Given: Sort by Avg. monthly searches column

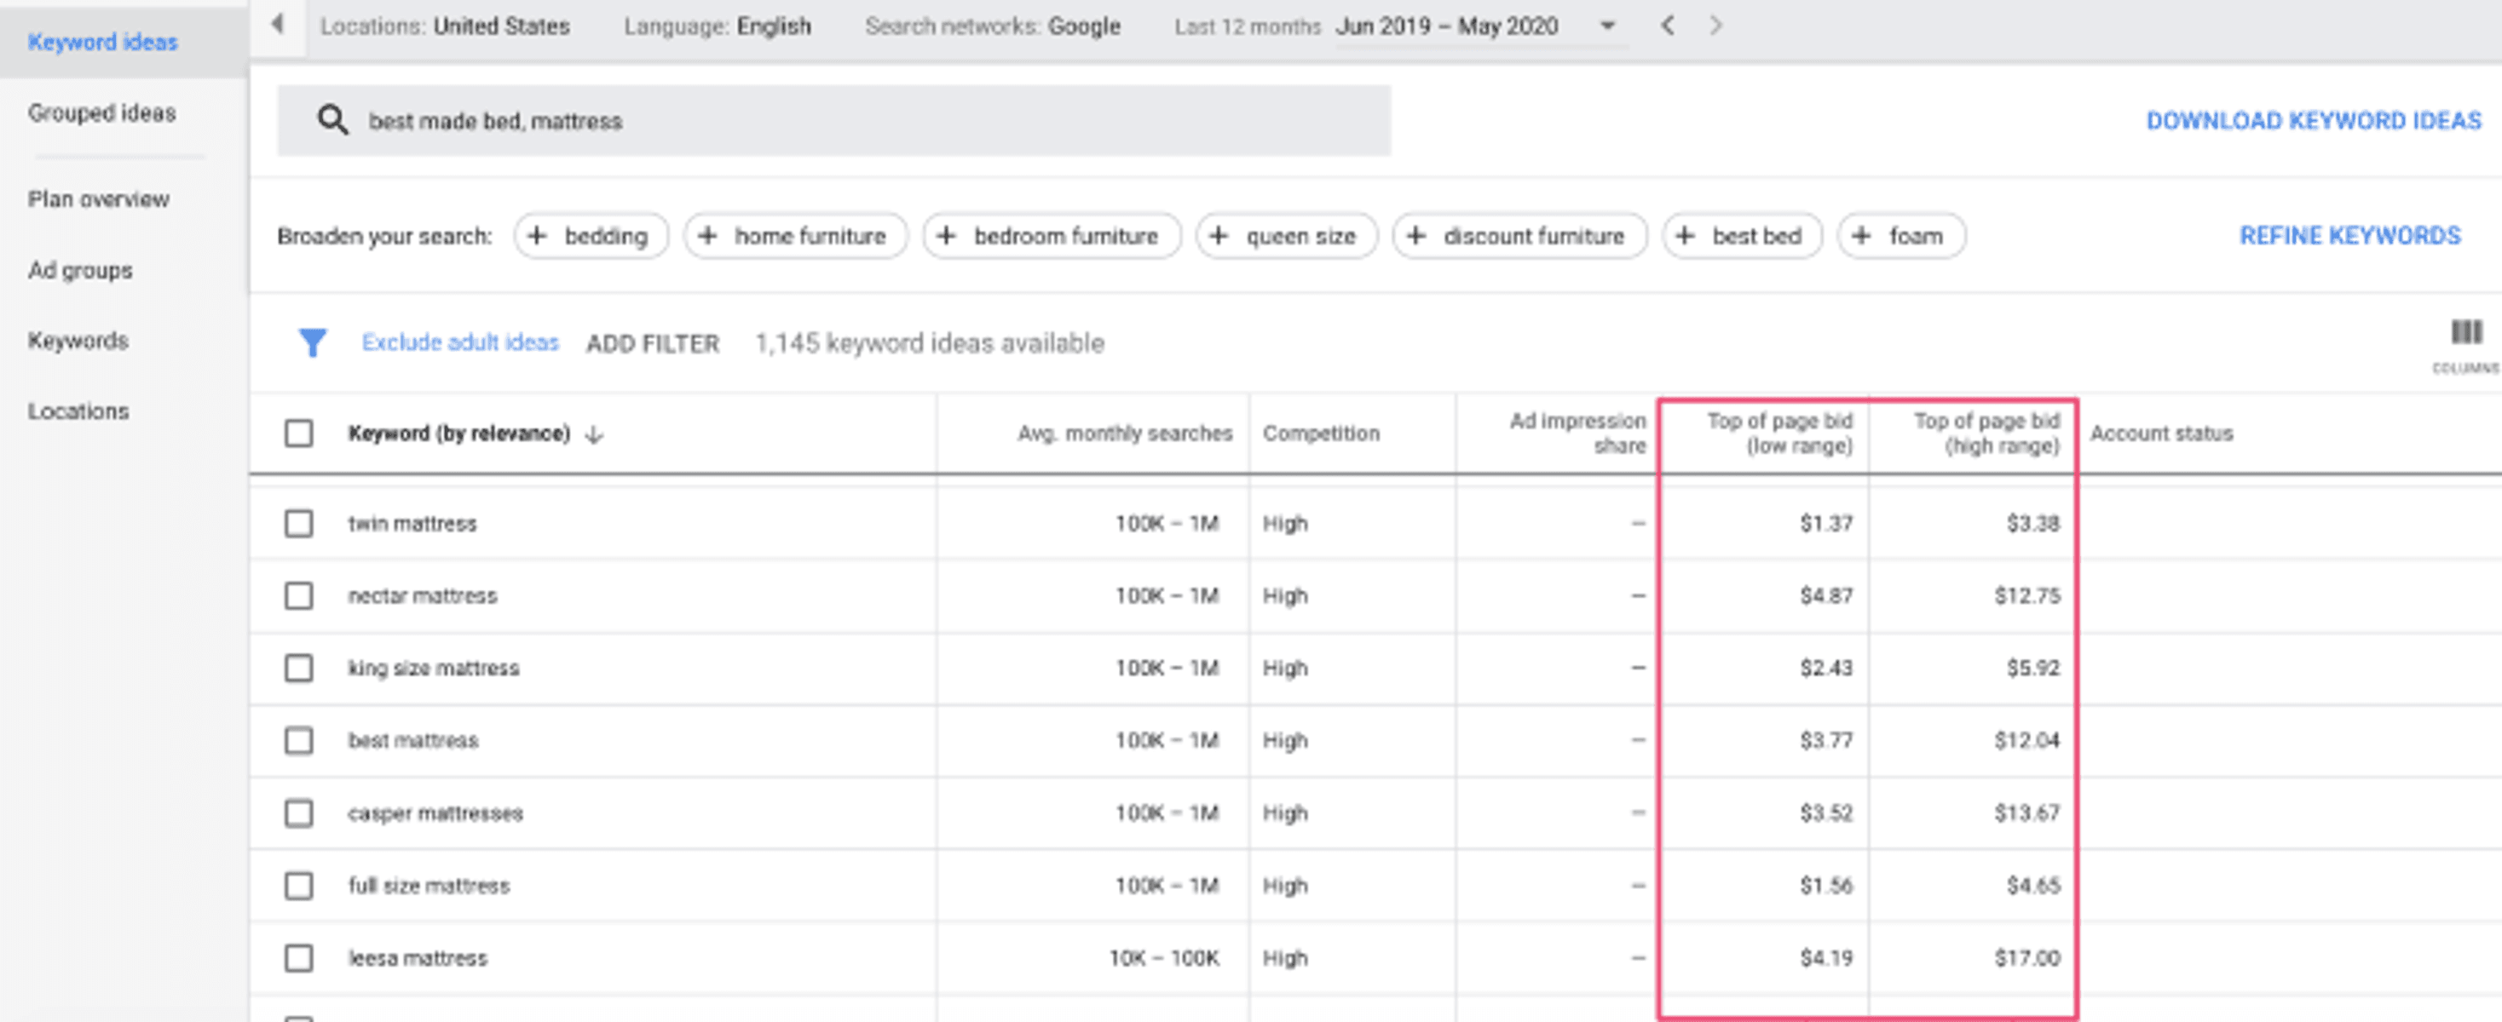Looking at the screenshot, I should [1125, 433].
